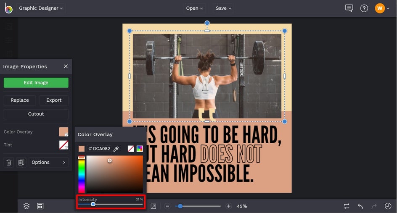
Task: Click the hue spectrum bar
Action: click(x=81, y=174)
